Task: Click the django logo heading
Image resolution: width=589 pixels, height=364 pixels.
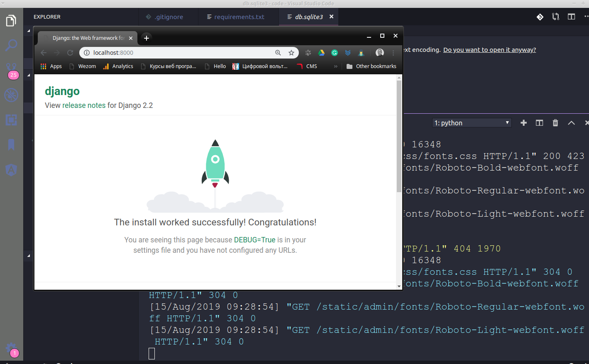Action: [62, 91]
